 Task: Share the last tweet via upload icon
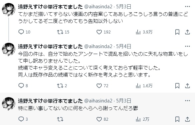coord(187,119)
